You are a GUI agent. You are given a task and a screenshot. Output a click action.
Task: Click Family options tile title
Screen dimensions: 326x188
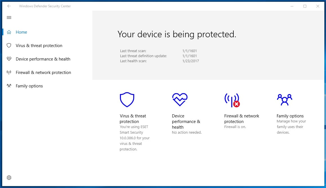(x=290, y=116)
